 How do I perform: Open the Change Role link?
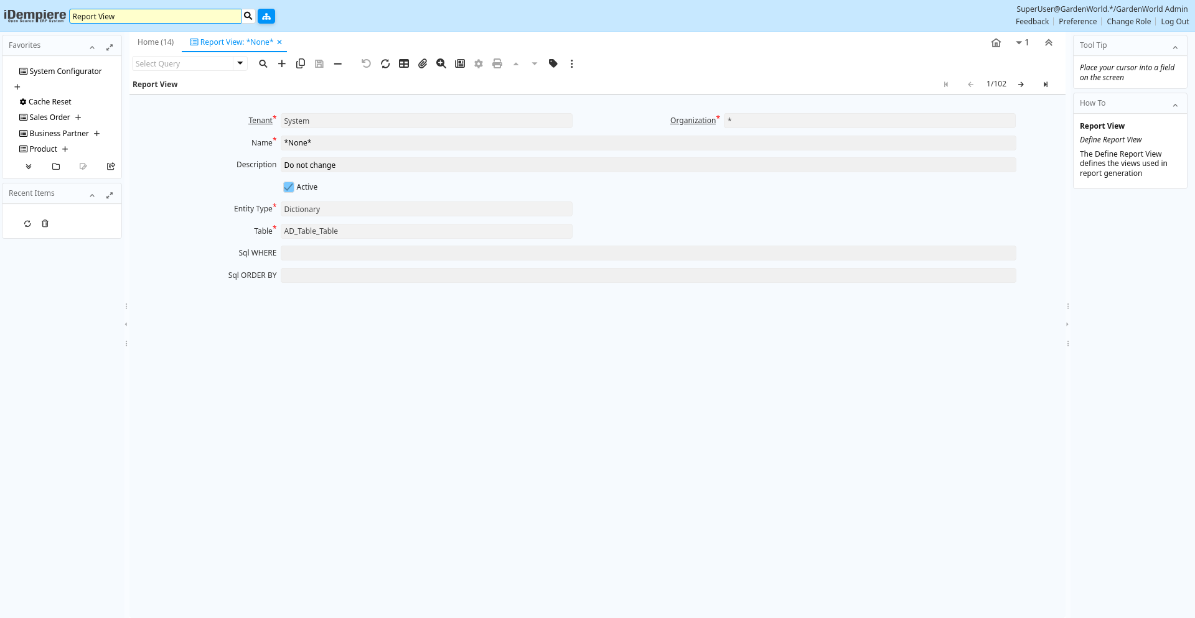[1128, 22]
